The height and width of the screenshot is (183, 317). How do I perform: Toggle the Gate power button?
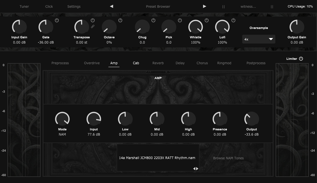(57, 20)
